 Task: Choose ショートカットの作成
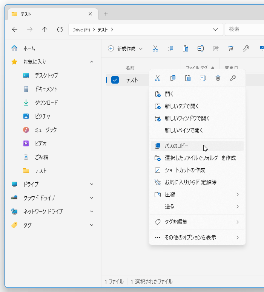(197, 170)
